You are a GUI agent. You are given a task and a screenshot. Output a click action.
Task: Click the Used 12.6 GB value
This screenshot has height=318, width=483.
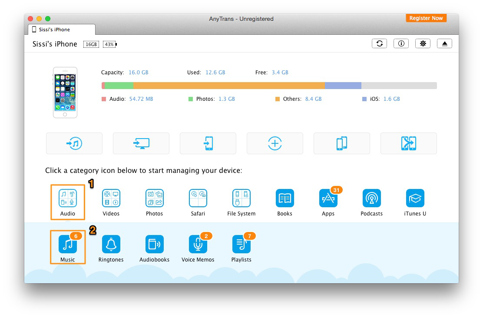[215, 73]
